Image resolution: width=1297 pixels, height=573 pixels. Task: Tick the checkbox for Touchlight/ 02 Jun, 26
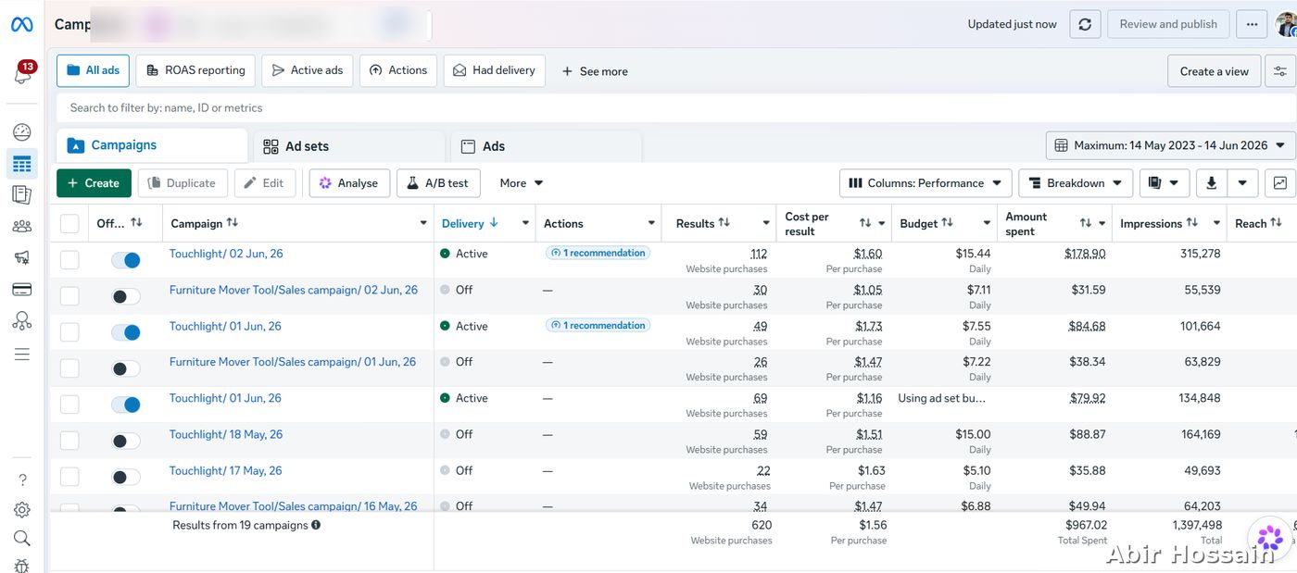click(x=69, y=260)
